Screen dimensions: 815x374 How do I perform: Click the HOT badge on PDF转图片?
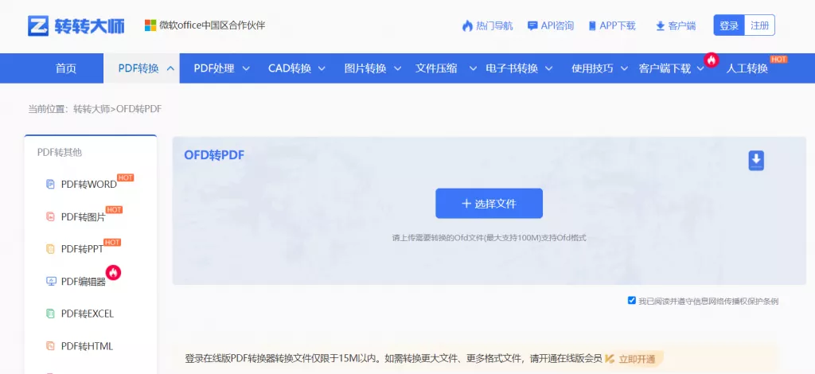coord(114,210)
